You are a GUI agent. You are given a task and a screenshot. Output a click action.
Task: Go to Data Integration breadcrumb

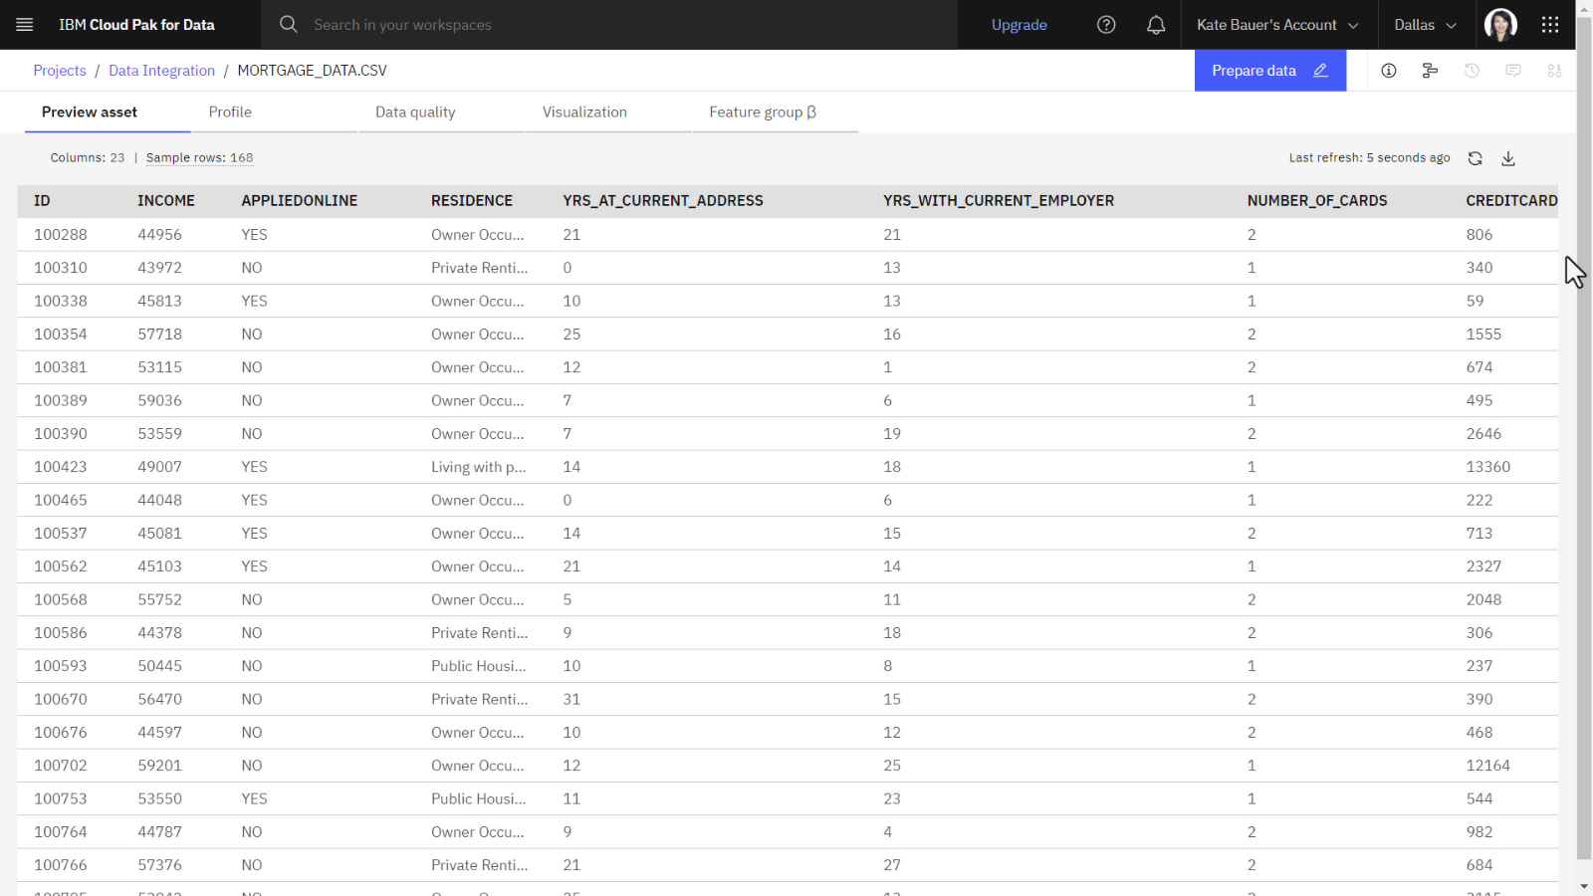(x=161, y=71)
